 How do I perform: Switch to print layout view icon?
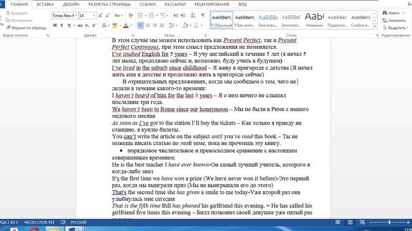[x=350, y=222]
